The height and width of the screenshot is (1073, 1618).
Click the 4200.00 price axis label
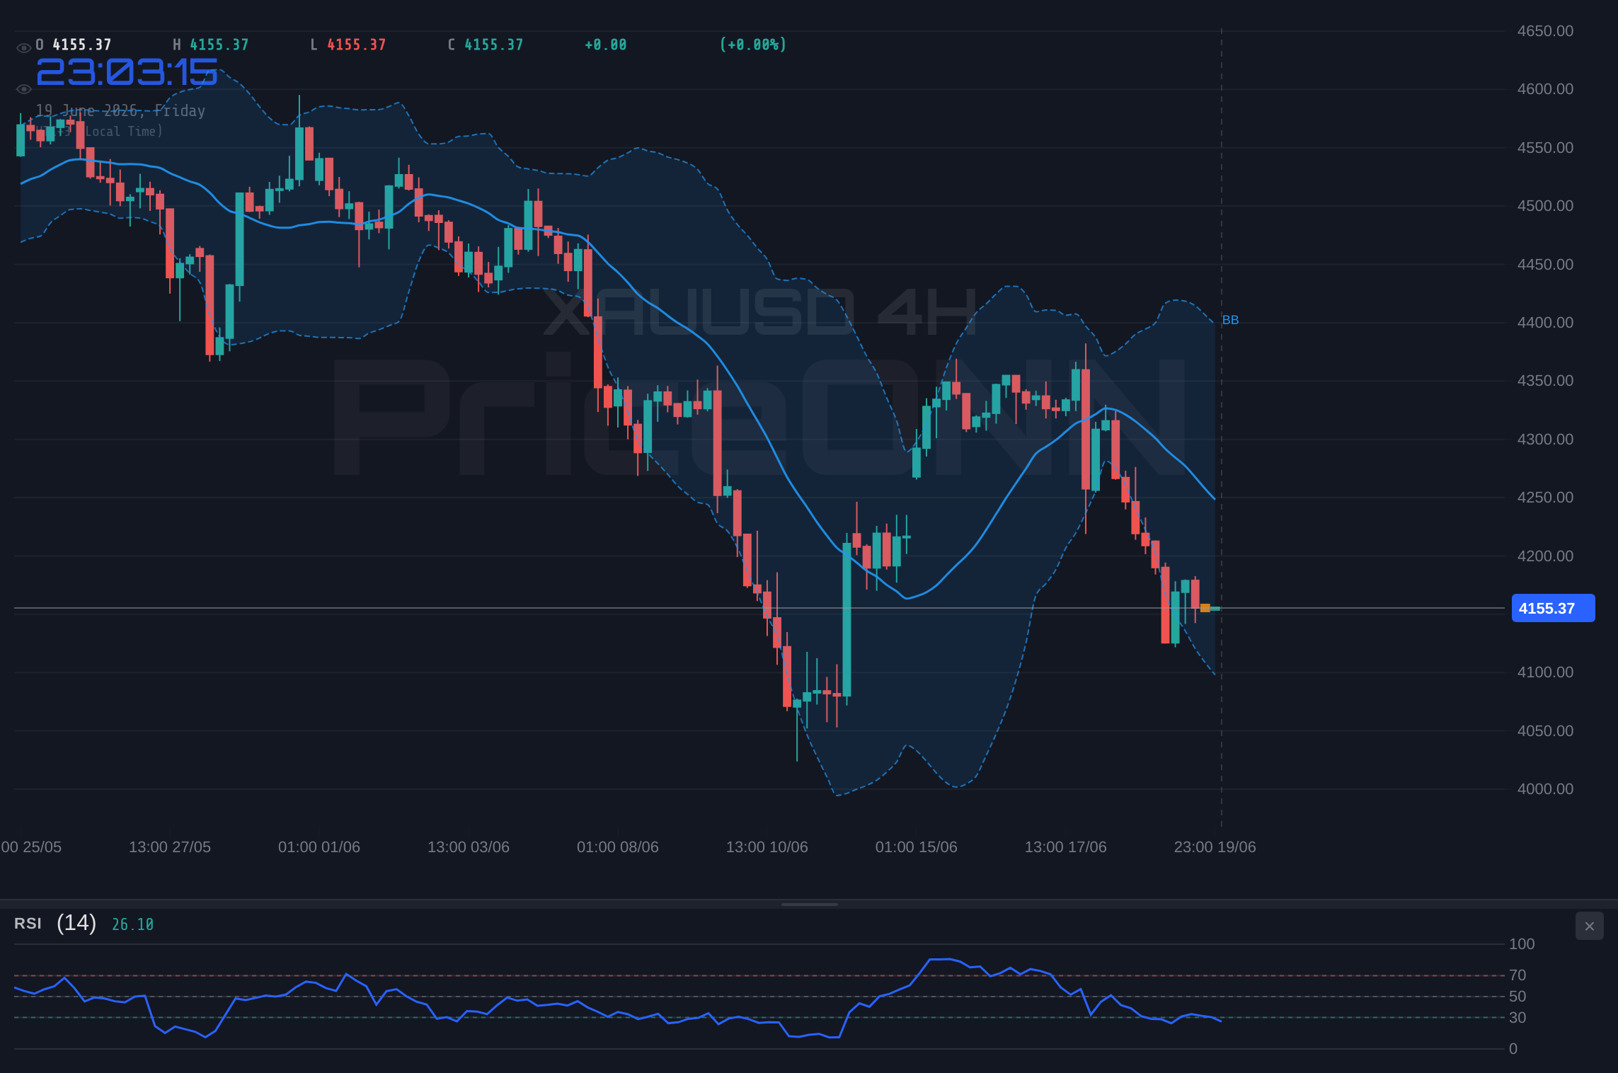pyautogui.click(x=1545, y=556)
